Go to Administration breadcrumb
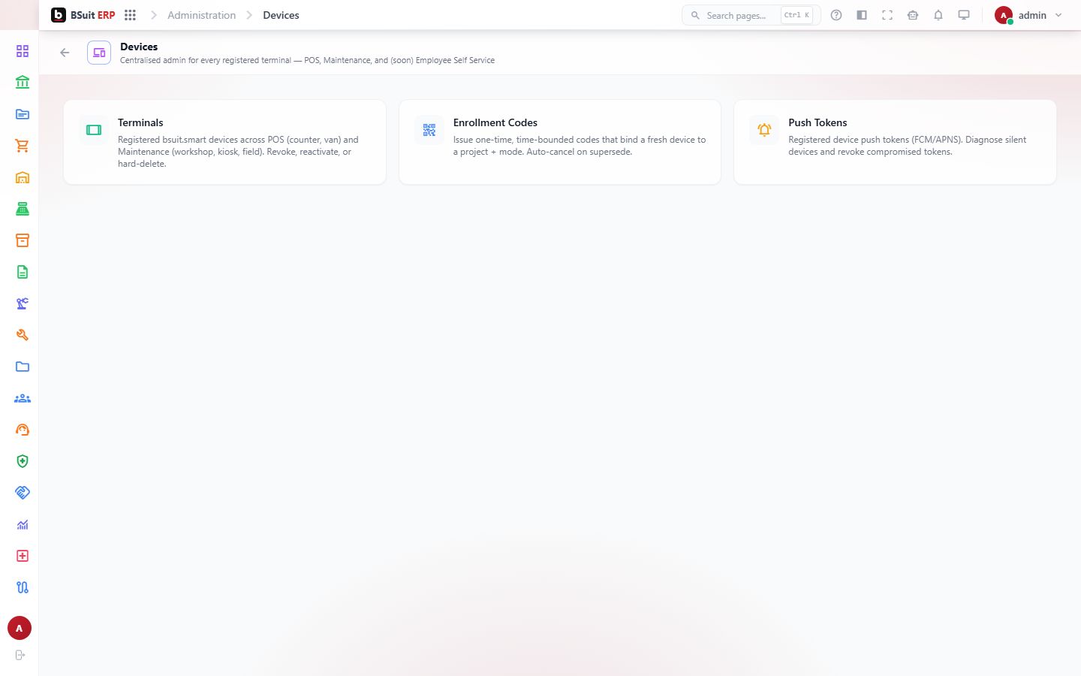Viewport: 1081px width, 676px height. (x=201, y=15)
